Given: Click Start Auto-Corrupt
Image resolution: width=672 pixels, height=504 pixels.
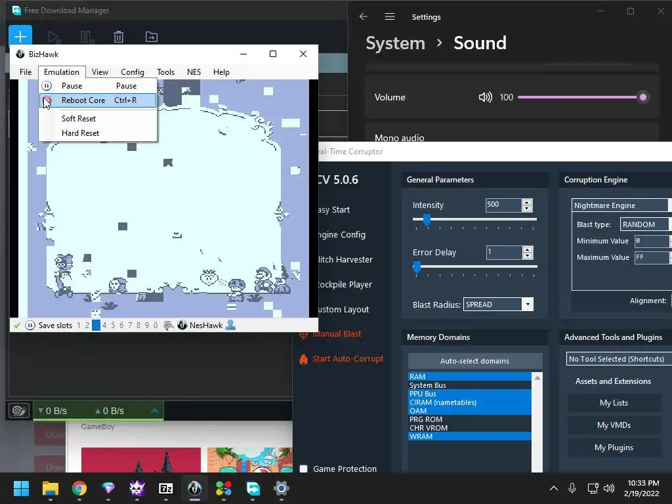Looking at the screenshot, I should pos(341,359).
